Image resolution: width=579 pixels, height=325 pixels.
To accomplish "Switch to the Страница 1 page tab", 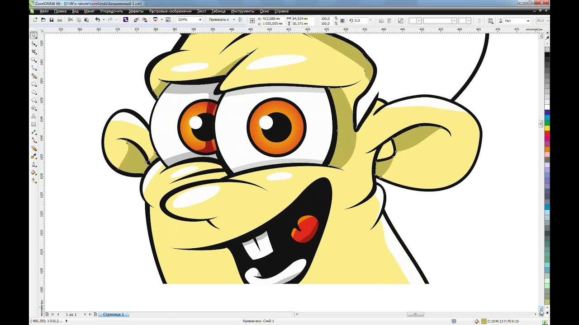I will click(113, 314).
